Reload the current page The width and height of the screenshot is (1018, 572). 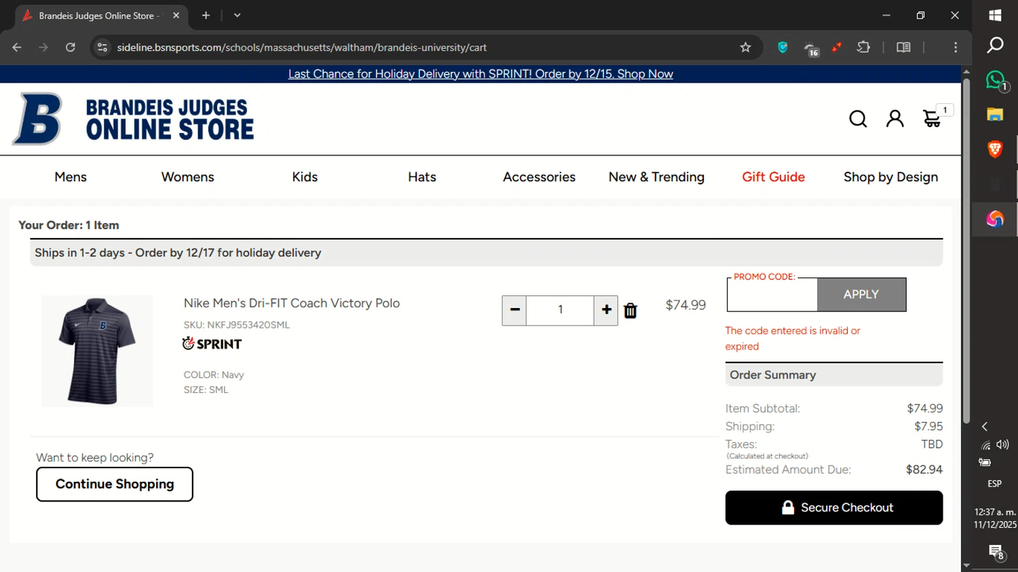[x=70, y=47]
